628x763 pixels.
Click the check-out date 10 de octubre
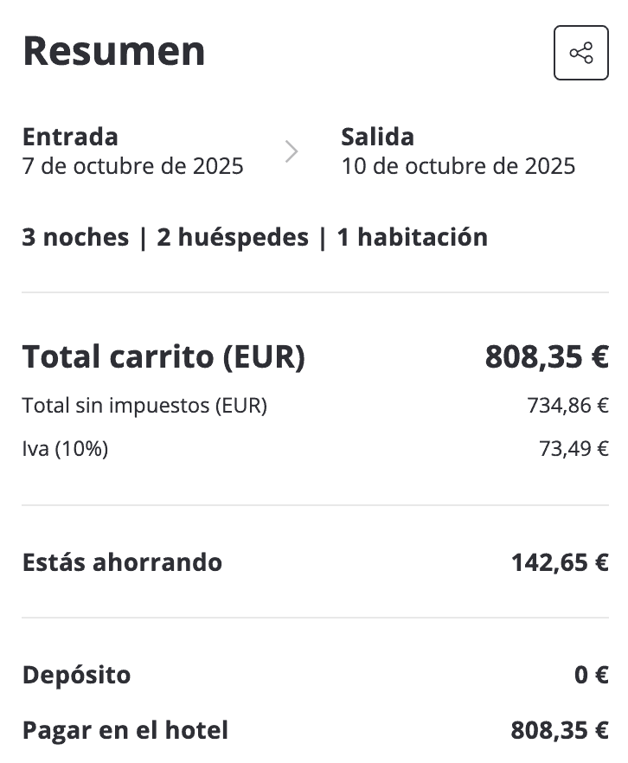tap(458, 165)
